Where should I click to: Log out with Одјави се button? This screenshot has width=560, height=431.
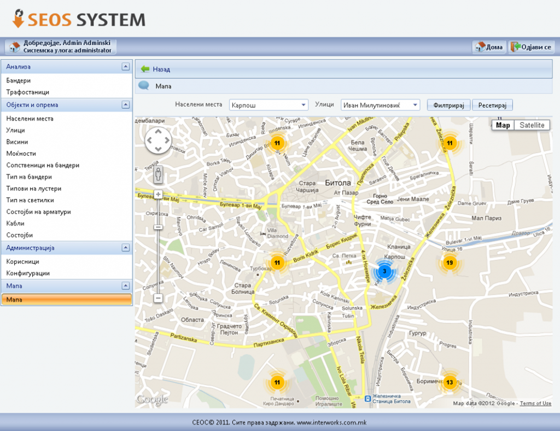[x=531, y=47]
